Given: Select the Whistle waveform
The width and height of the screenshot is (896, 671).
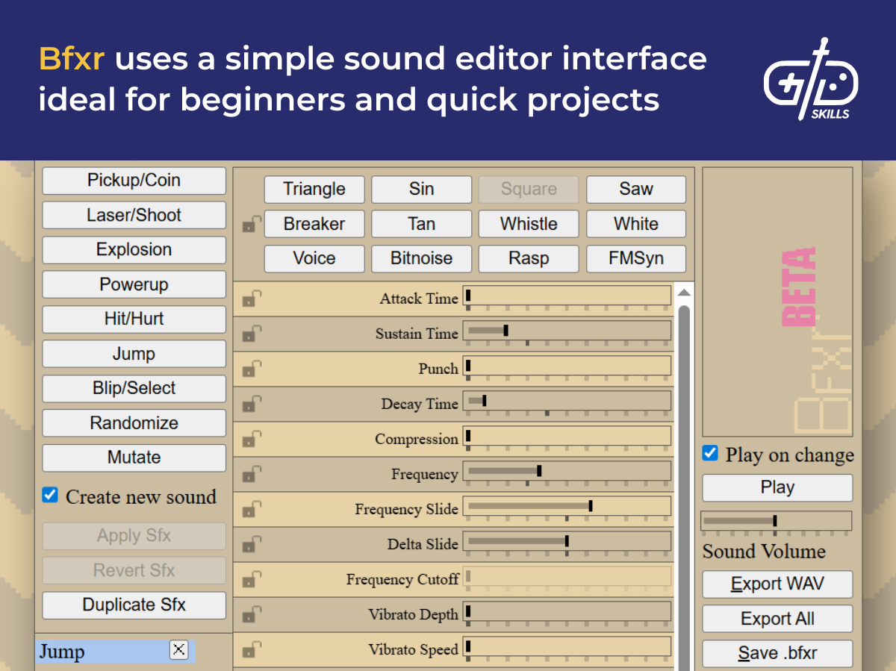Looking at the screenshot, I should [x=528, y=224].
